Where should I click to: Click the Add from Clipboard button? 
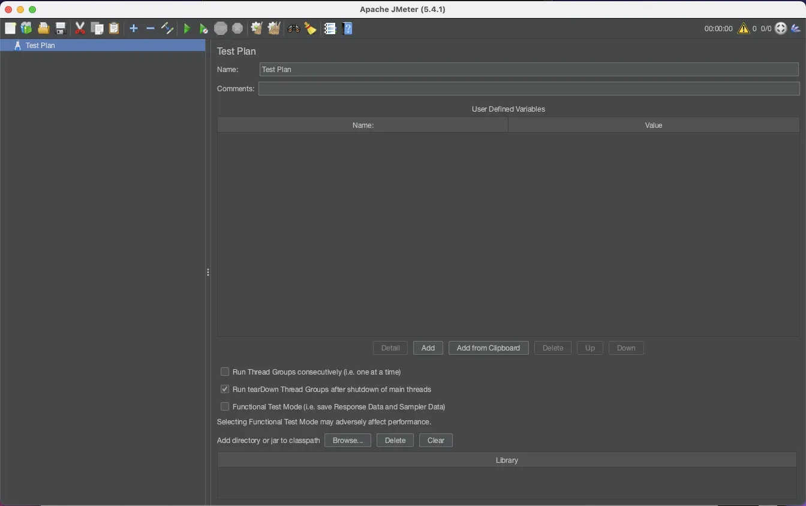click(489, 348)
